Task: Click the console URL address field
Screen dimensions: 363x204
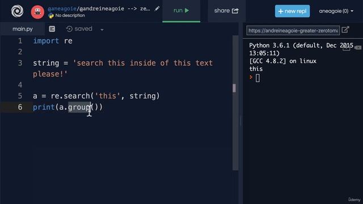Action: click(293, 31)
